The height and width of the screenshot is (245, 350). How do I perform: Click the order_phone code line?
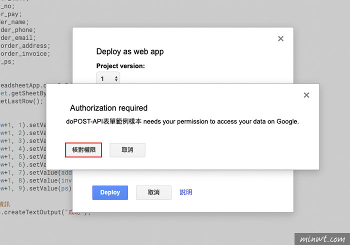pos(18,30)
